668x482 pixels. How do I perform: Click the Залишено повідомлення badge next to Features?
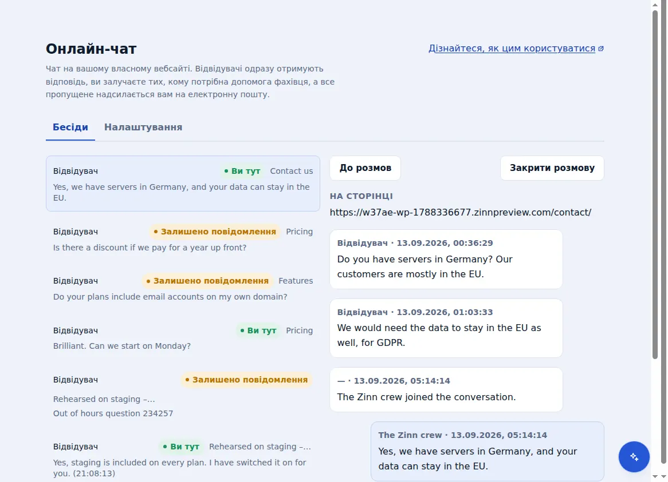click(x=207, y=281)
